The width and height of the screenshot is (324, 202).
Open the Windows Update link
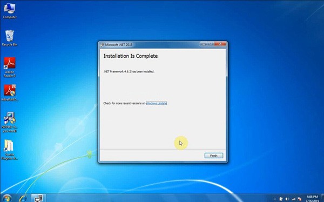[157, 103]
